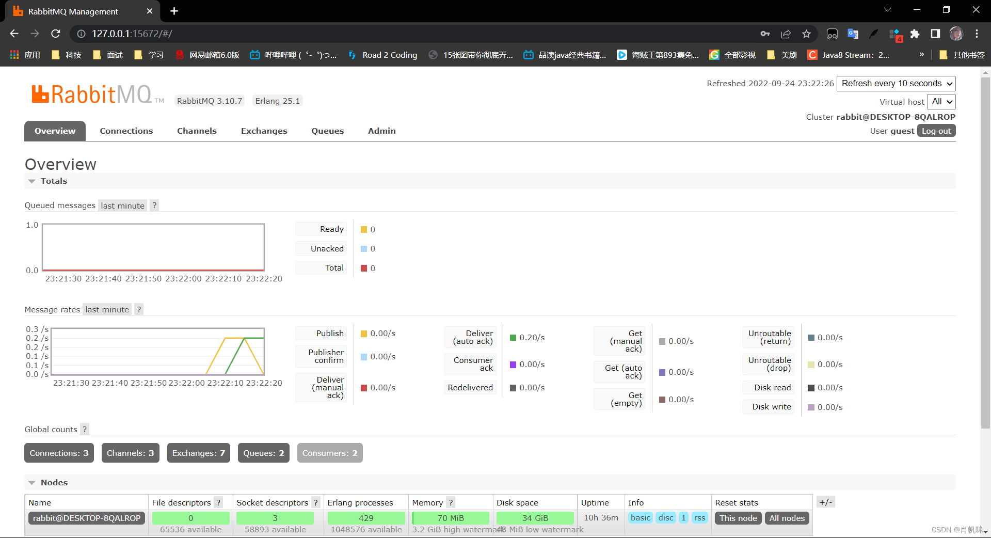Reload the RabbitMQ management page

coord(56,34)
